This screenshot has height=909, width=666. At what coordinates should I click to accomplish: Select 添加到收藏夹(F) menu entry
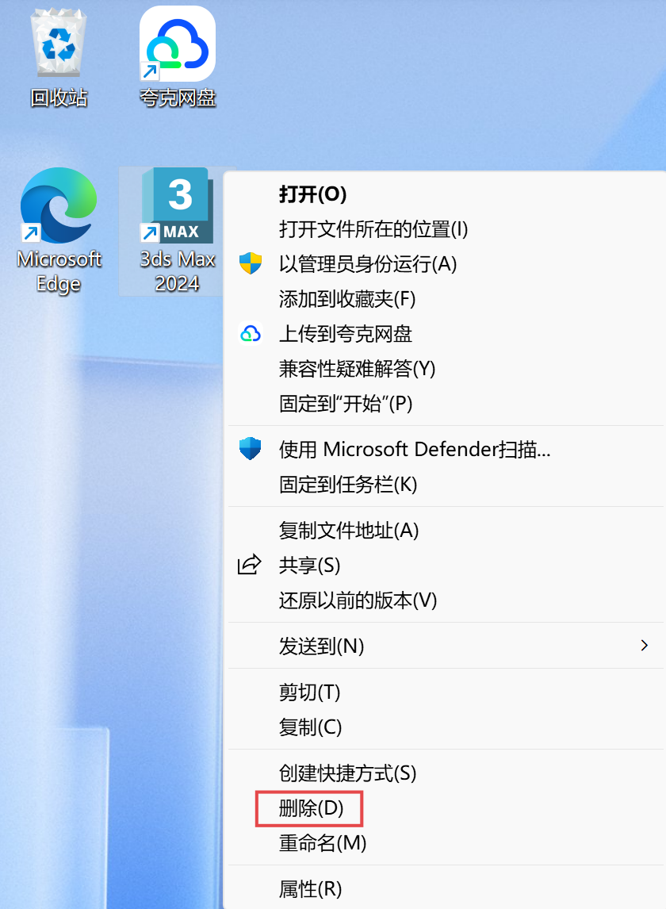(x=347, y=299)
